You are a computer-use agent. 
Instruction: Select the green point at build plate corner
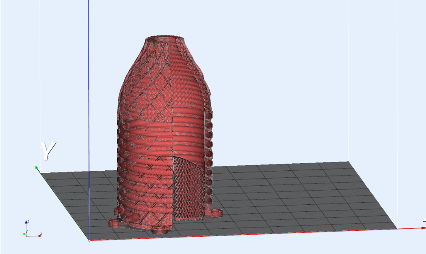pyautogui.click(x=36, y=168)
